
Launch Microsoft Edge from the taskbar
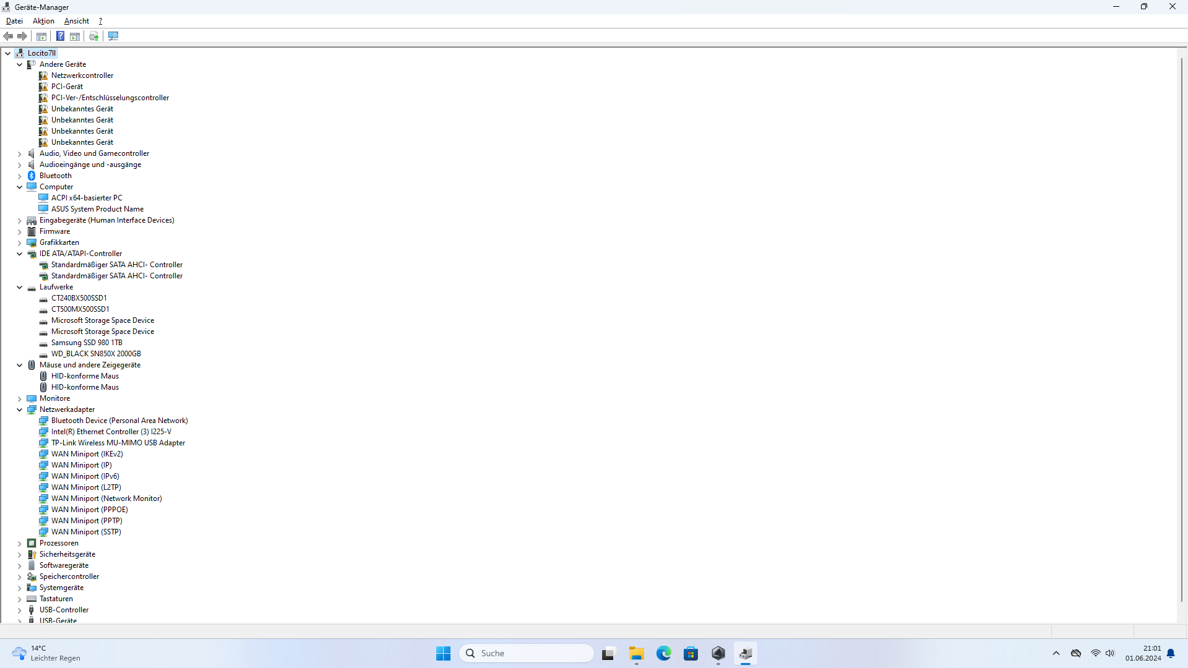click(x=664, y=653)
